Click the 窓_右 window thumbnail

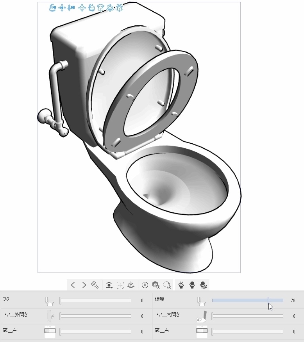click(202, 331)
